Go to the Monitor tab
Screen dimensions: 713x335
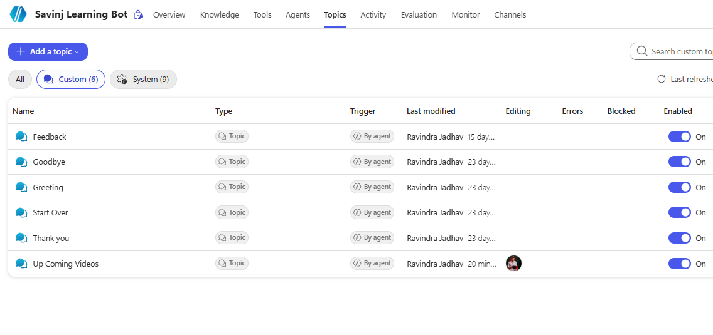[466, 15]
